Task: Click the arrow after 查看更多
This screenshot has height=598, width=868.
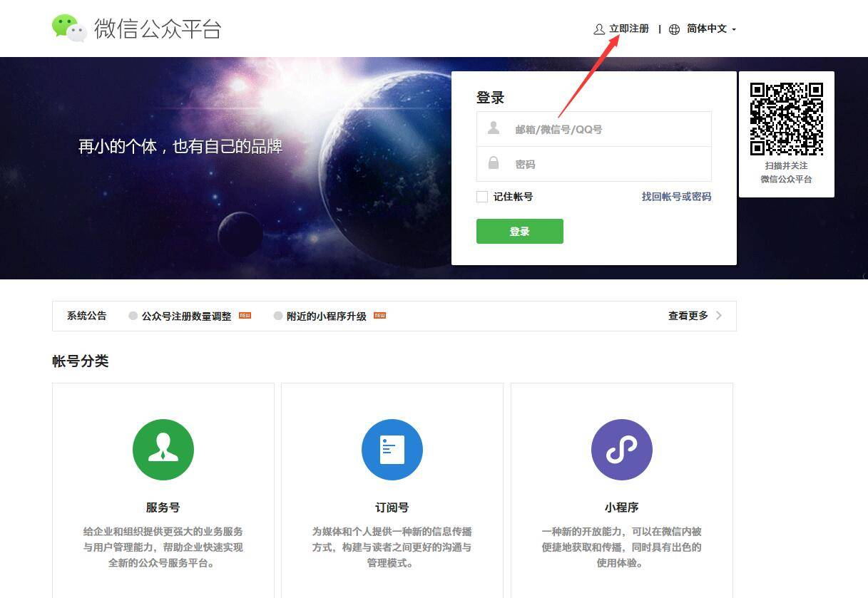Action: coord(718,315)
